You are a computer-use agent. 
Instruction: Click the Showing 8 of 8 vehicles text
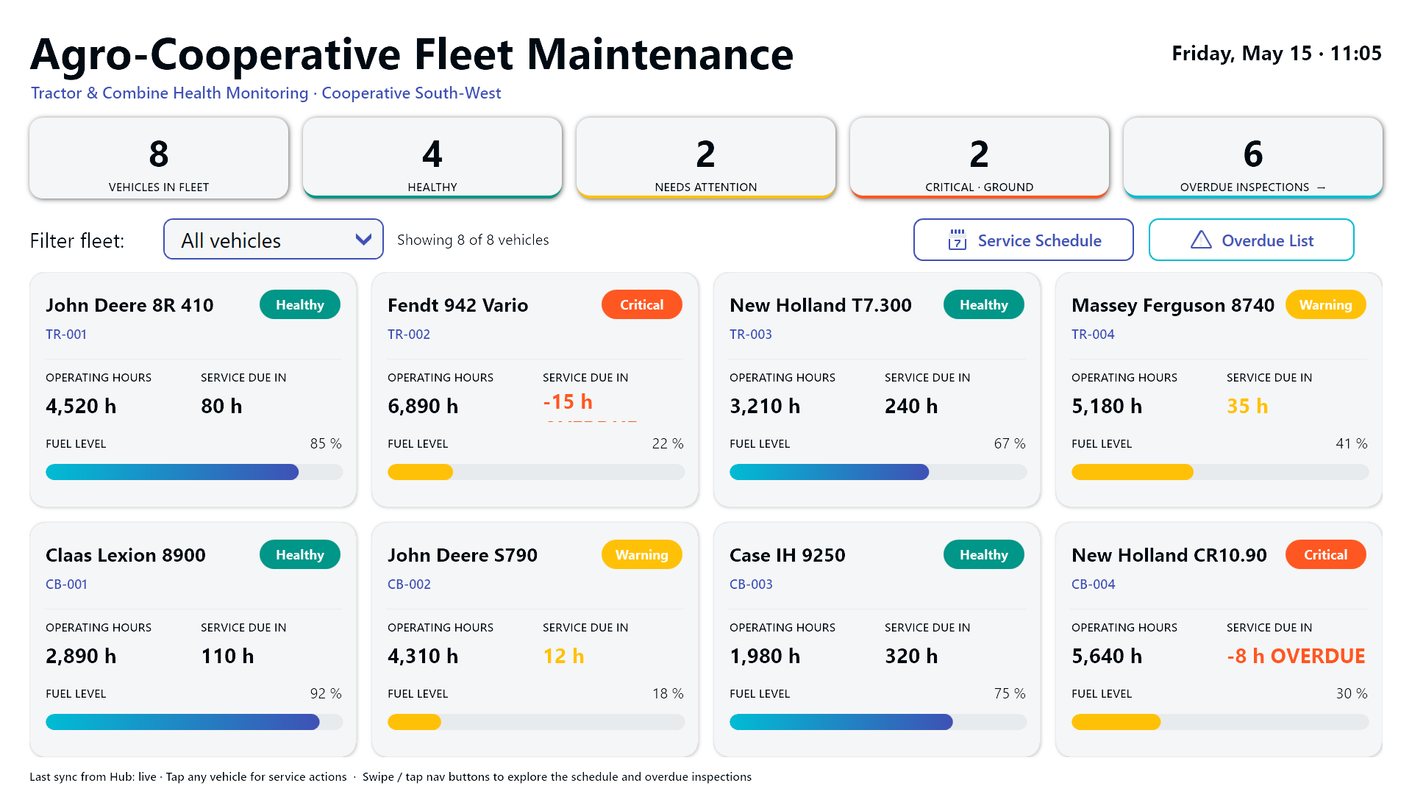pyautogui.click(x=473, y=240)
